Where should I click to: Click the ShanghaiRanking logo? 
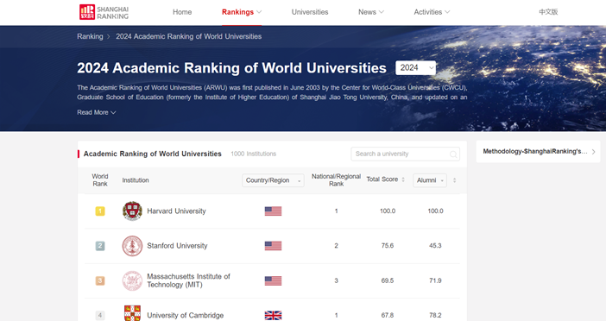tap(104, 12)
